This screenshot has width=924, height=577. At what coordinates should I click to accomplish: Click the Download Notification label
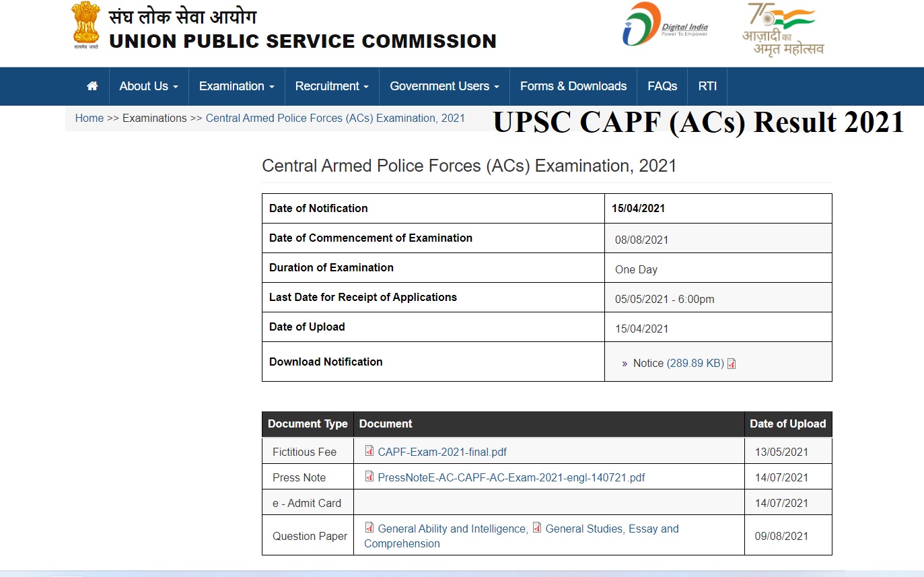[326, 362]
